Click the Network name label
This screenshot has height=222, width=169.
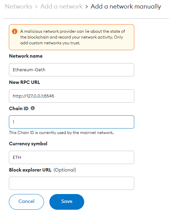coord(26,56)
